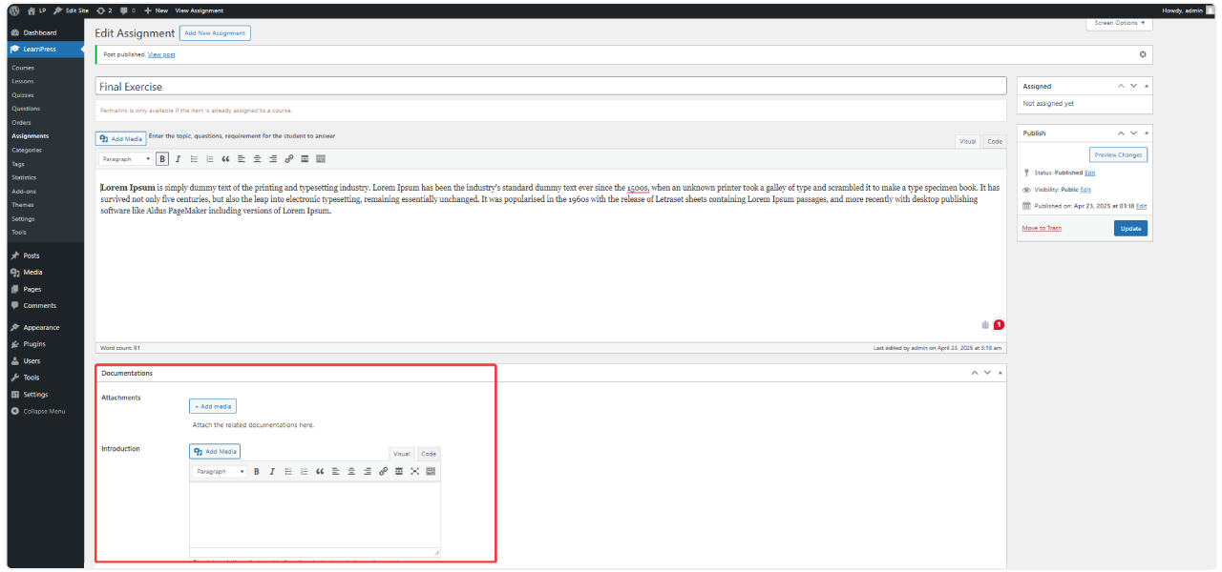Image resolution: width=1222 pixels, height=572 pixels.
Task: Dismiss the Post published notice
Action: pyautogui.click(x=1143, y=54)
